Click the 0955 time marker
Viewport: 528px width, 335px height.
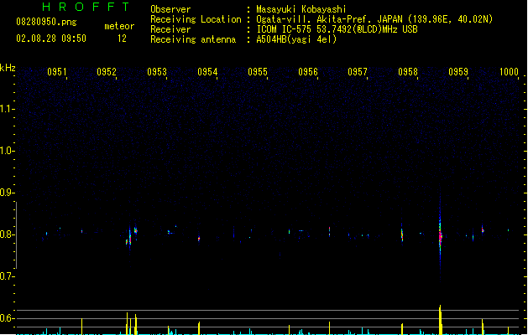click(258, 72)
